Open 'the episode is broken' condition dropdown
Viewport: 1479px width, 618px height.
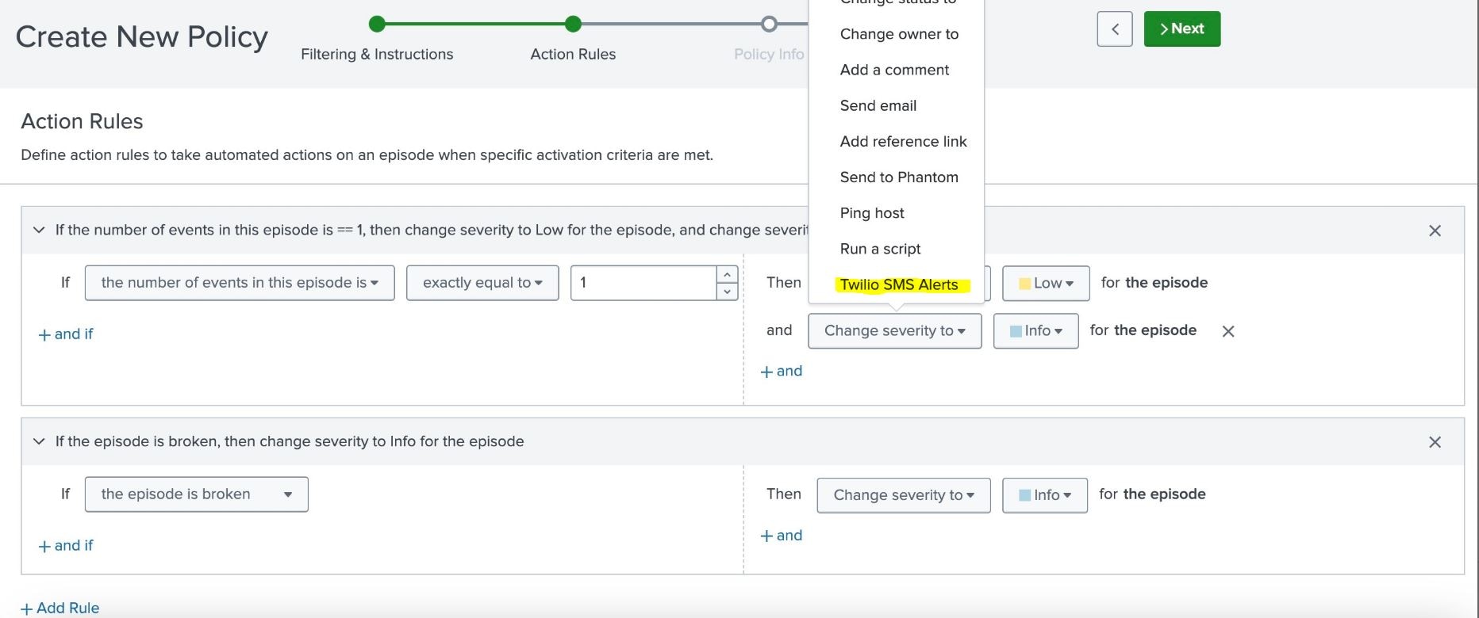click(x=197, y=494)
